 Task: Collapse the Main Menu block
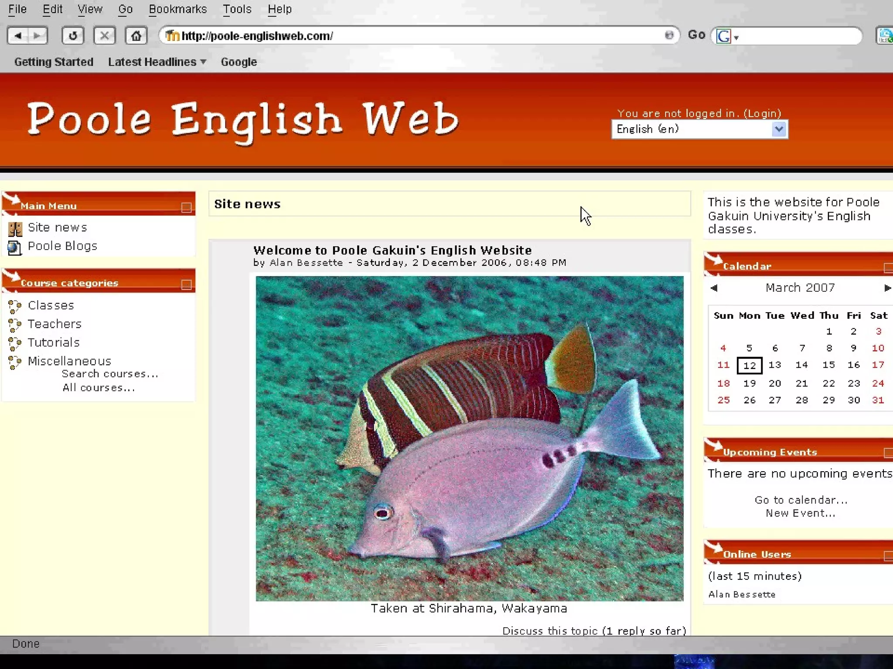point(186,208)
